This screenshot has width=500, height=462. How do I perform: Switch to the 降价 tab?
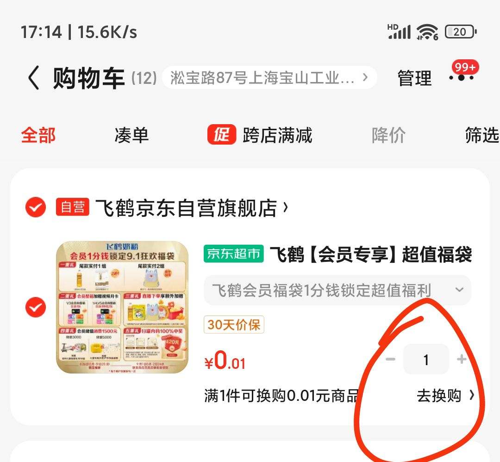pyautogui.click(x=388, y=135)
